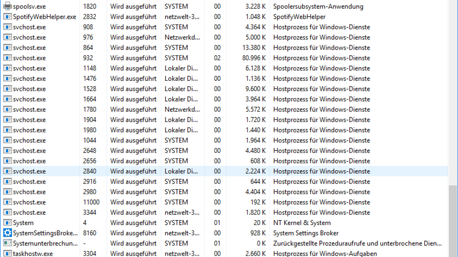Click the icon of svchost.exe with PID 932
The height and width of the screenshot is (257, 458).
click(7, 58)
